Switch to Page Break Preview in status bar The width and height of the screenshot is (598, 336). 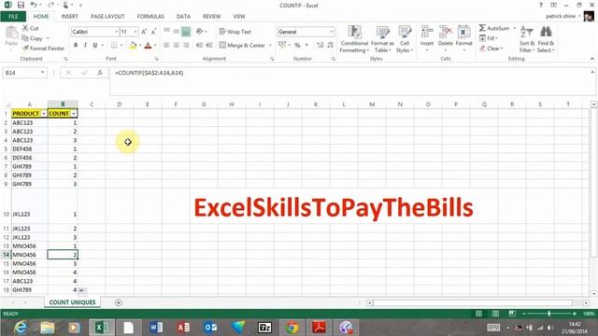(512, 314)
